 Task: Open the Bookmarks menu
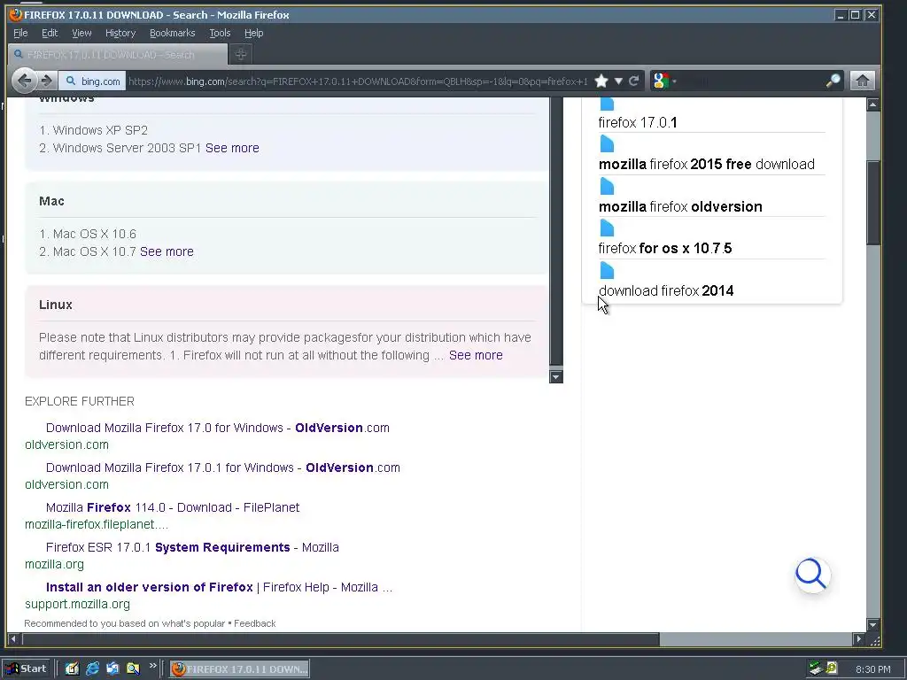[x=173, y=33]
